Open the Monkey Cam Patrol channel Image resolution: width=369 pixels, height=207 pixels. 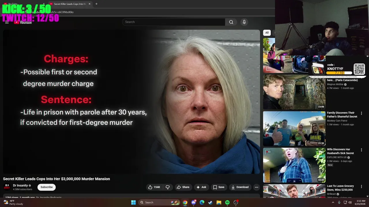click(337, 121)
